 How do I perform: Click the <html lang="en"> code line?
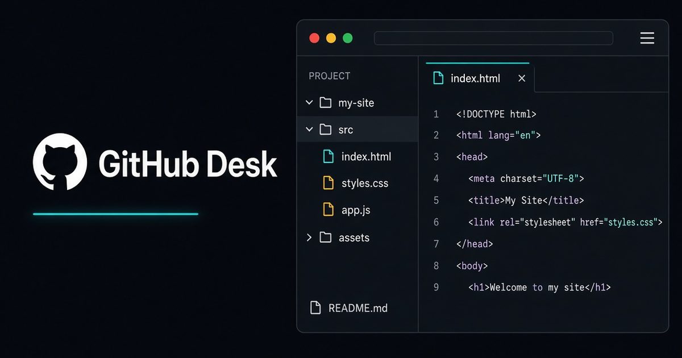(498, 135)
